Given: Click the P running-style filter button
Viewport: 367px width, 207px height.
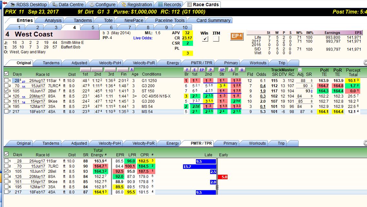Looking at the screenshot, I should (x=211, y=69).
